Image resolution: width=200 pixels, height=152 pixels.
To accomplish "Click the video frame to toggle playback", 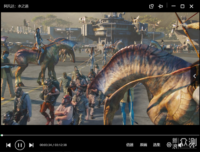I will tap(100, 69).
